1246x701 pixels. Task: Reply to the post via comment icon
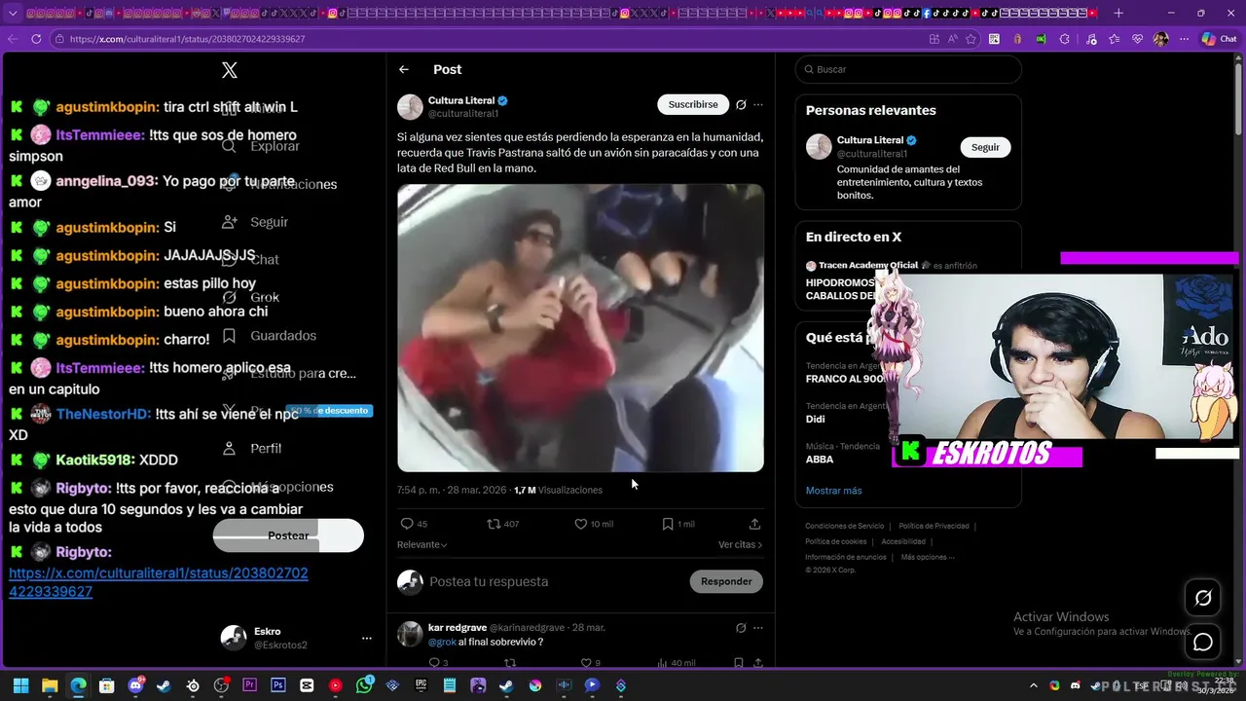tap(407, 524)
